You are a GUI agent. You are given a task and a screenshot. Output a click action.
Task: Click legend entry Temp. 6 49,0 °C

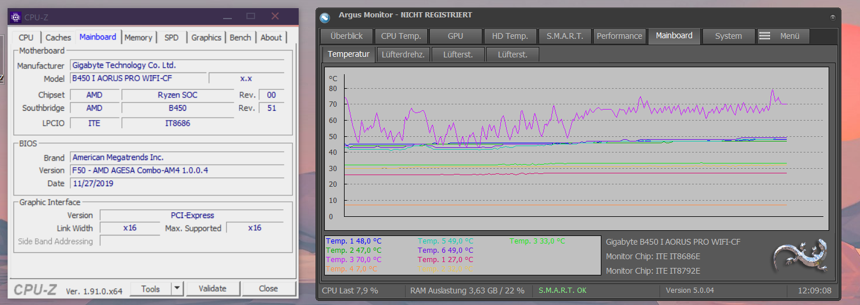tap(446, 250)
